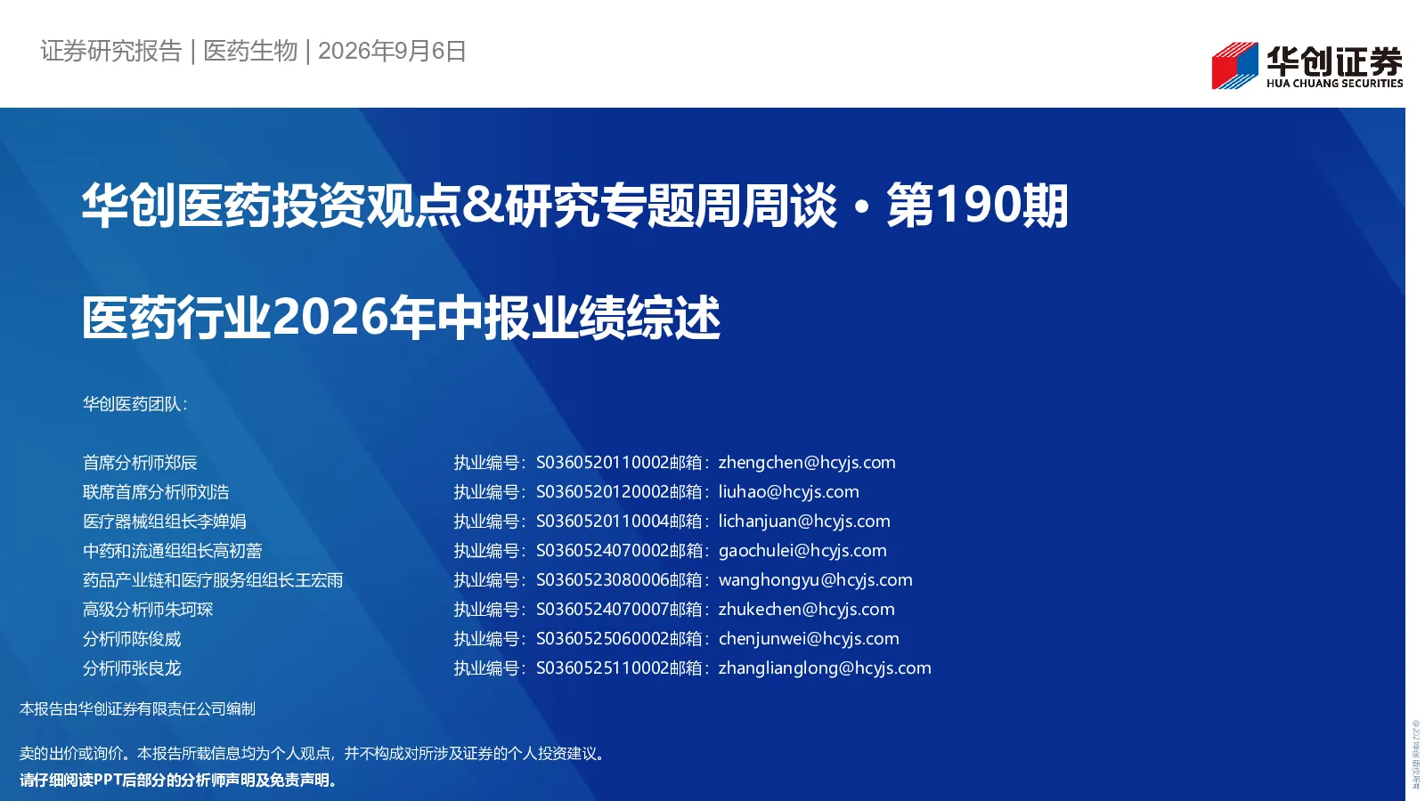
Task: Open email gaochulei@hcyjs.com
Action: [802, 551]
